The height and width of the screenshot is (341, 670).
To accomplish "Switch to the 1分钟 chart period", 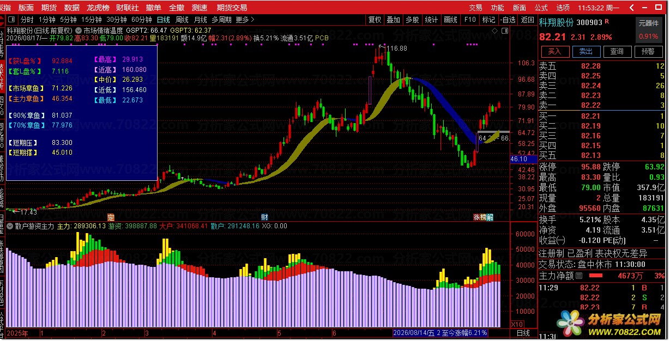I will (46, 20).
